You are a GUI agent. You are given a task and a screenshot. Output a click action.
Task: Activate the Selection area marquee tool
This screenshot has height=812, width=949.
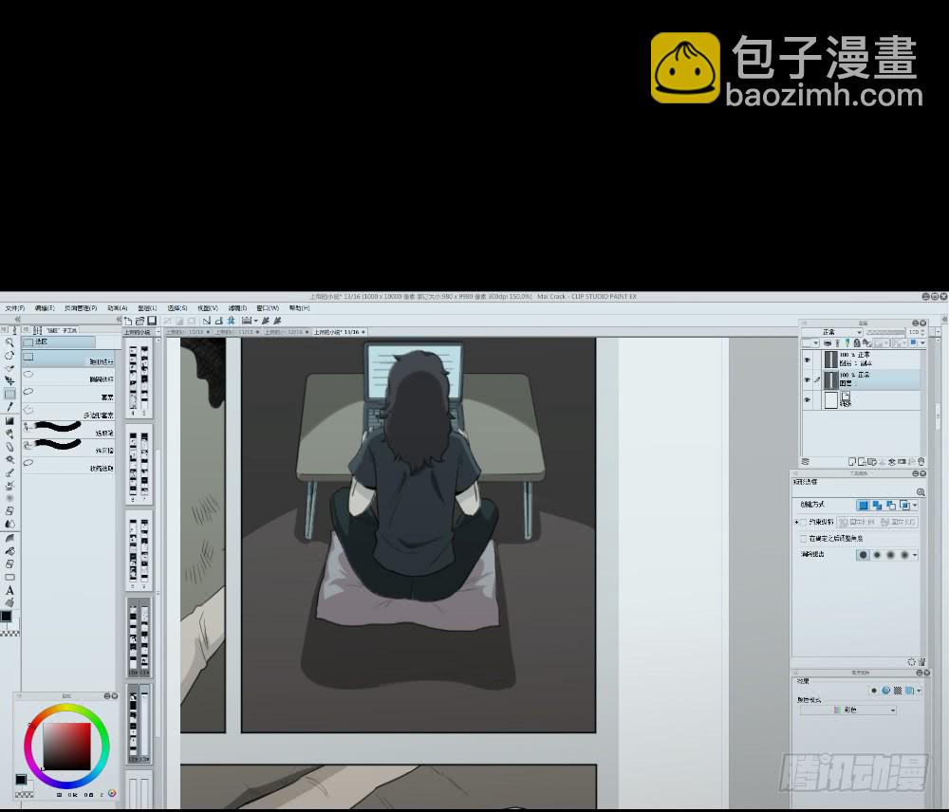point(9,394)
